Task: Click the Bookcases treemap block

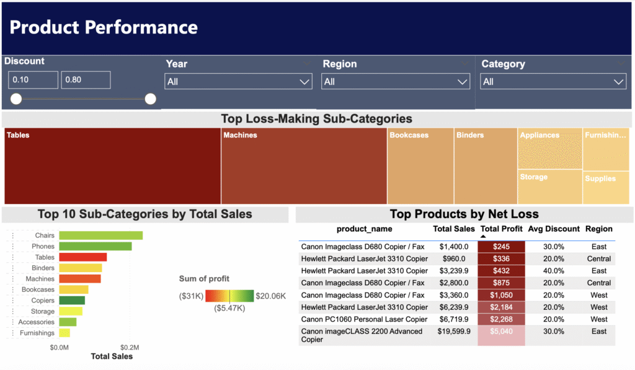Action: (x=420, y=166)
